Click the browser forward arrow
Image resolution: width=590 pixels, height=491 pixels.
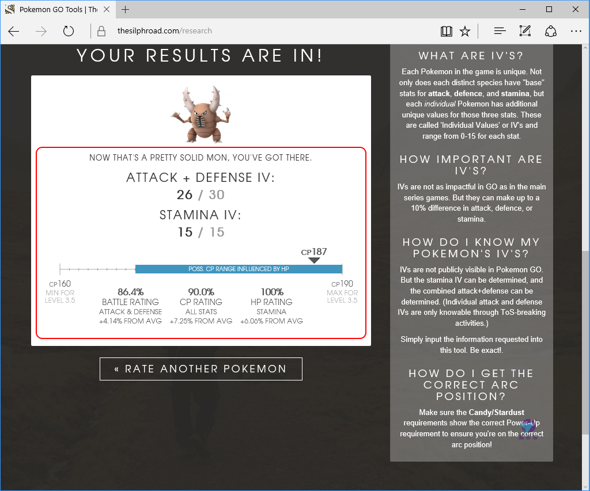click(x=41, y=31)
